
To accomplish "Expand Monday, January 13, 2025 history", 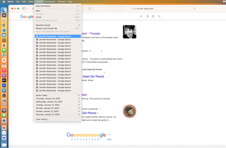I will [58, 108].
